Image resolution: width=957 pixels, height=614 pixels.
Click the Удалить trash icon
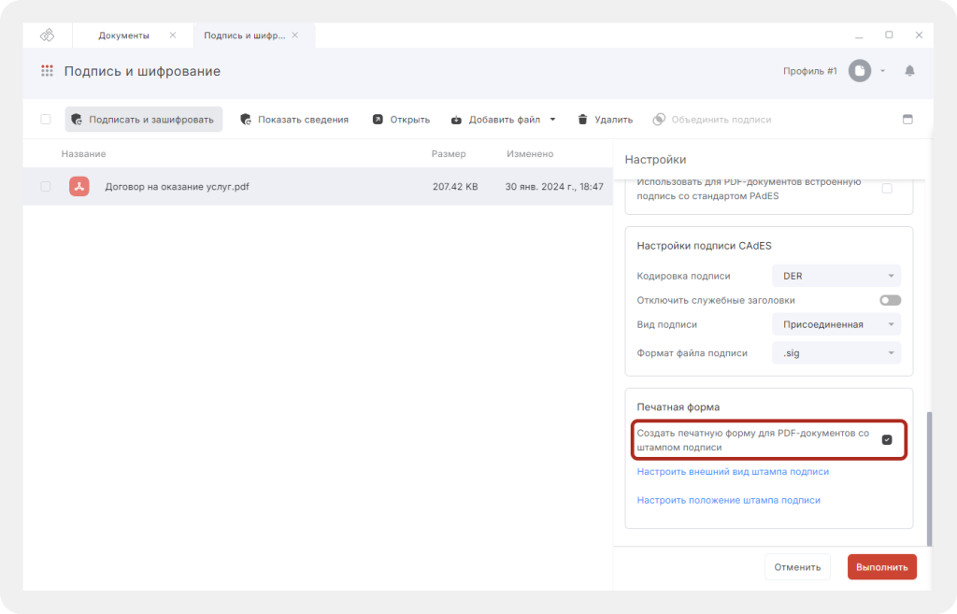coord(582,120)
